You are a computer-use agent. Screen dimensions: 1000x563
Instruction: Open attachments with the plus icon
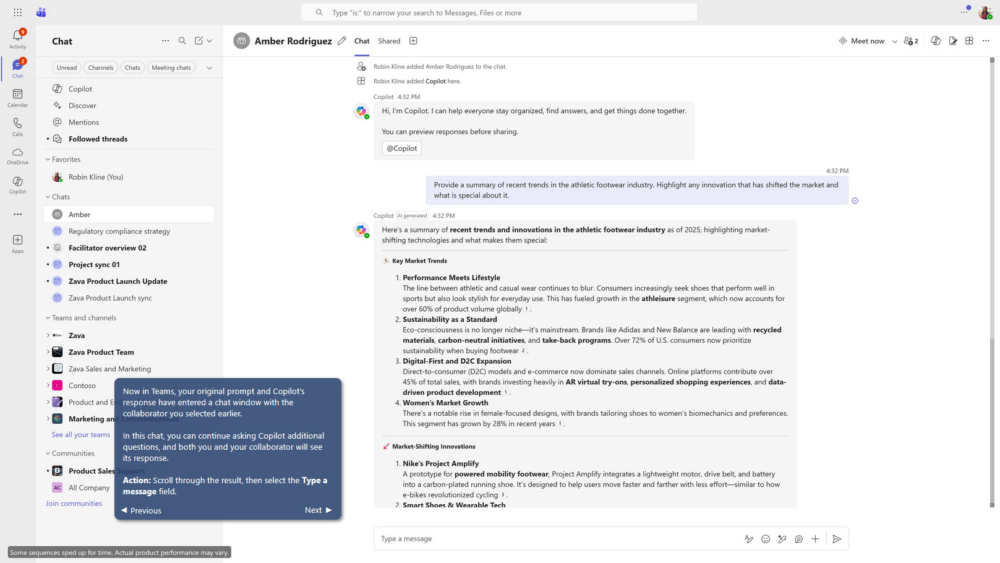coord(815,539)
